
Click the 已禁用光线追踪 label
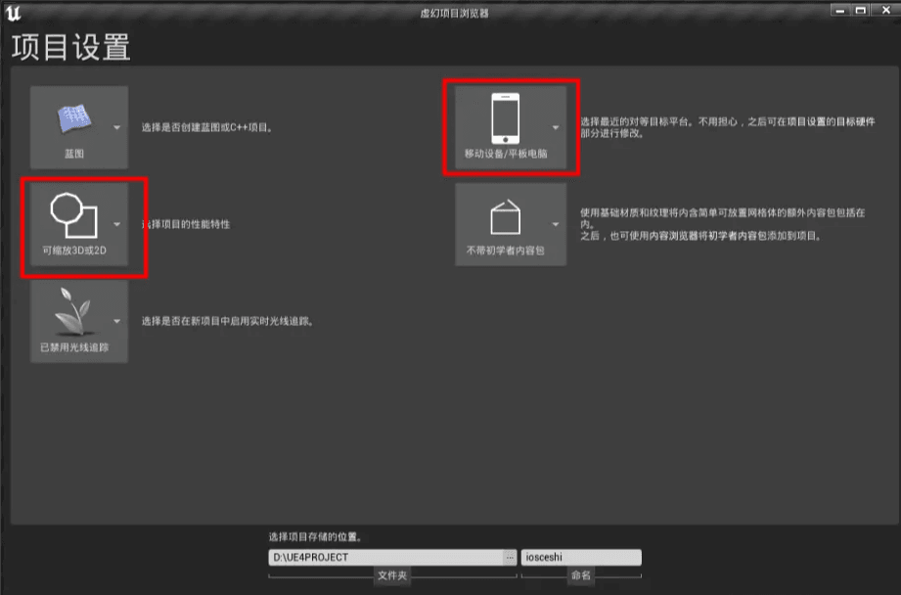(x=74, y=346)
